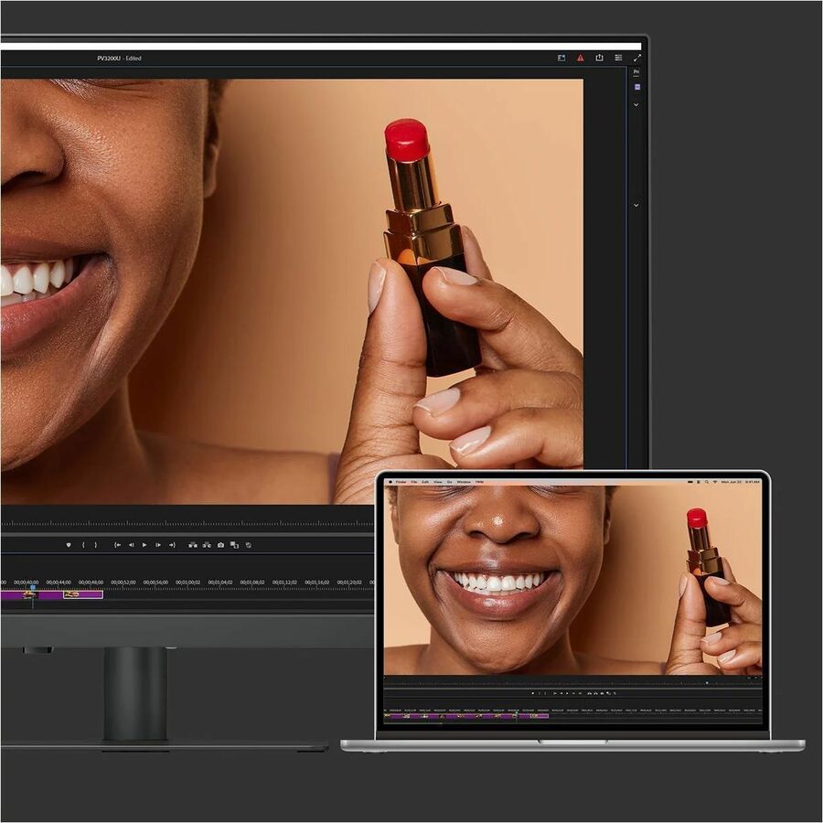Toggle the purple panel icon in right sidebar
823x823 pixels.
636,87
